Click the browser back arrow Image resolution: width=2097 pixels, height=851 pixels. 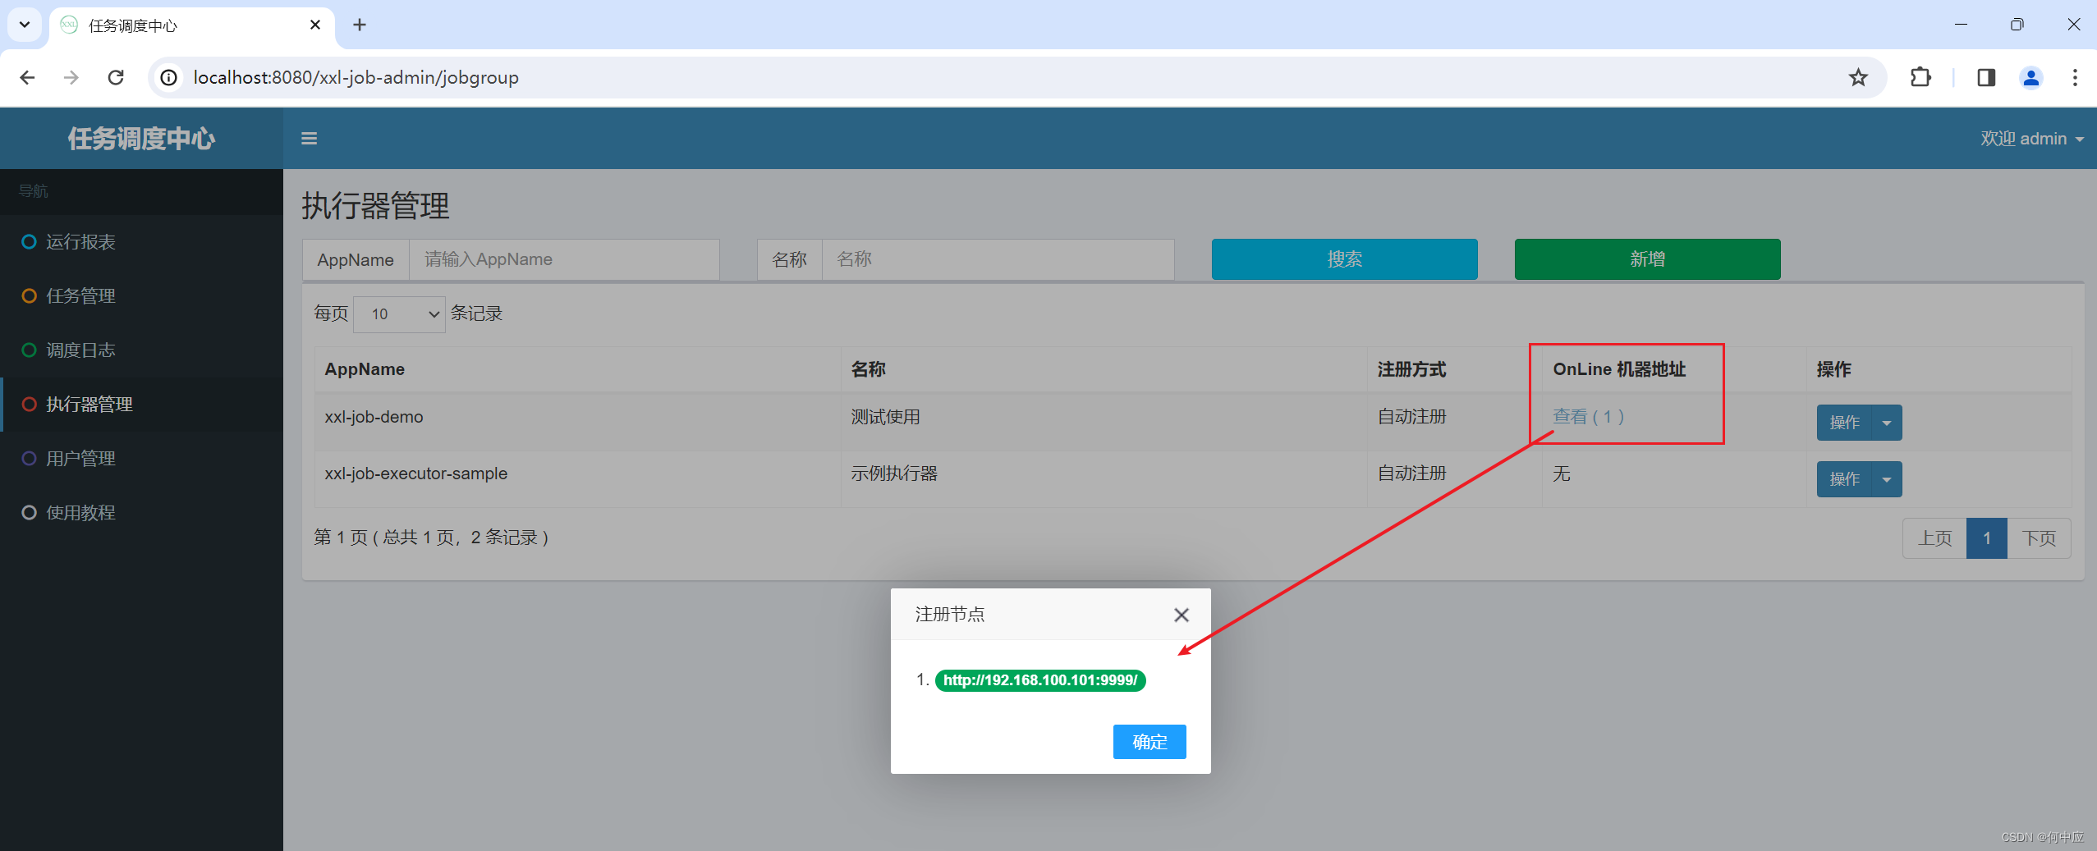(x=27, y=77)
